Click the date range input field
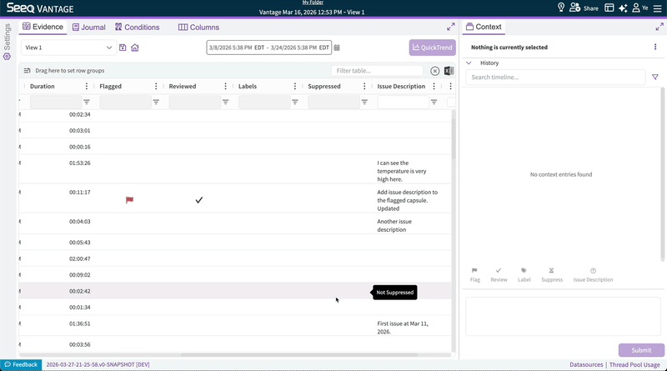This screenshot has width=667, height=371. (x=268, y=48)
